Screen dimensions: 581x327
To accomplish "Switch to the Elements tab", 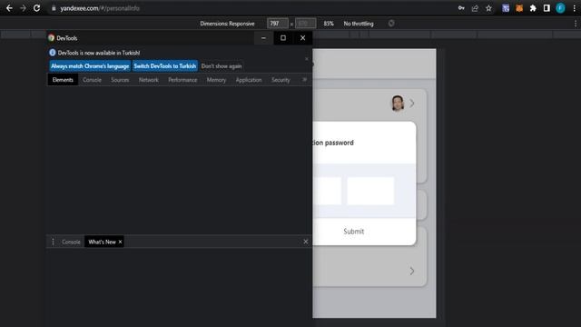I will pos(63,80).
